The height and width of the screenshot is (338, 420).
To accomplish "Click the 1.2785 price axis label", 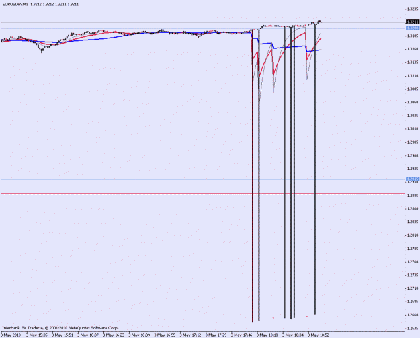I will (x=413, y=248).
